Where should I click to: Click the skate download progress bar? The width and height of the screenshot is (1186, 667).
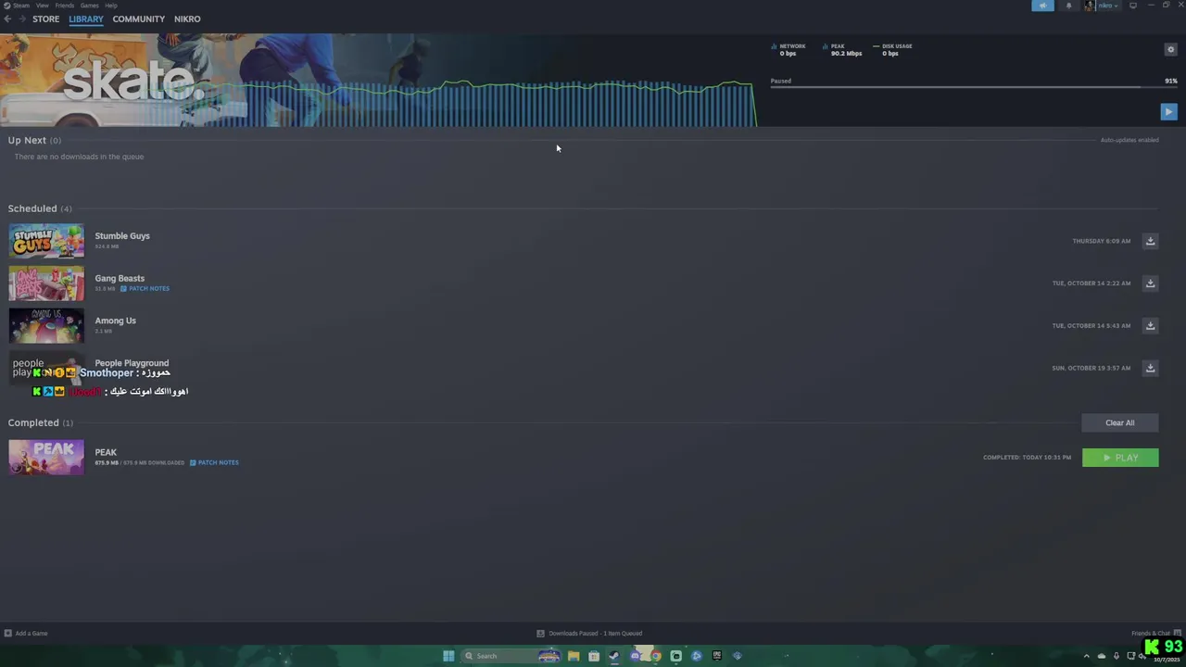[x=974, y=87]
